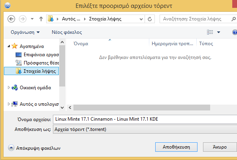Click the 'Αποθήκευση' save button

pyautogui.click(x=176, y=147)
